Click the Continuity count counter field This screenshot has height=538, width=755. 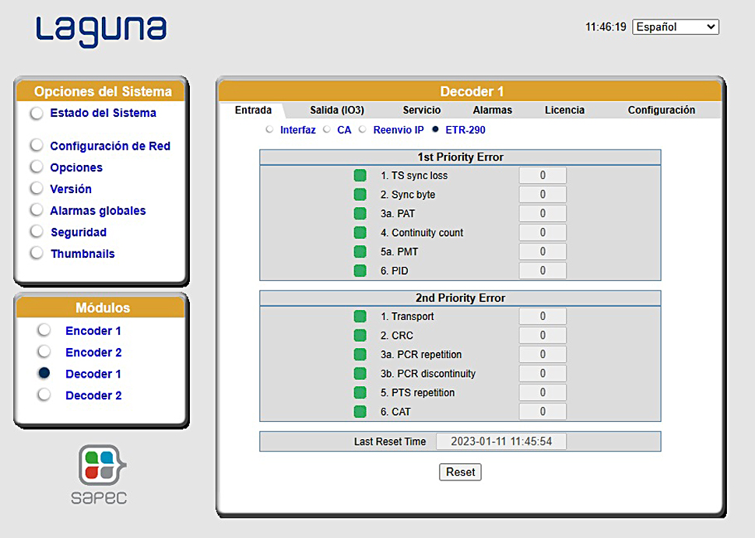click(x=543, y=233)
